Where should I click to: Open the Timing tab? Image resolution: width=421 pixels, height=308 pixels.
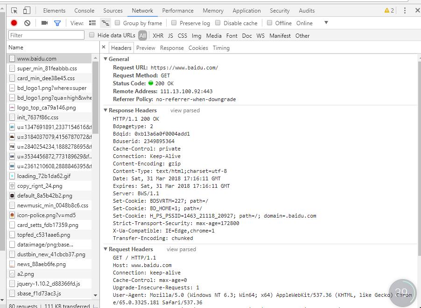(221, 48)
